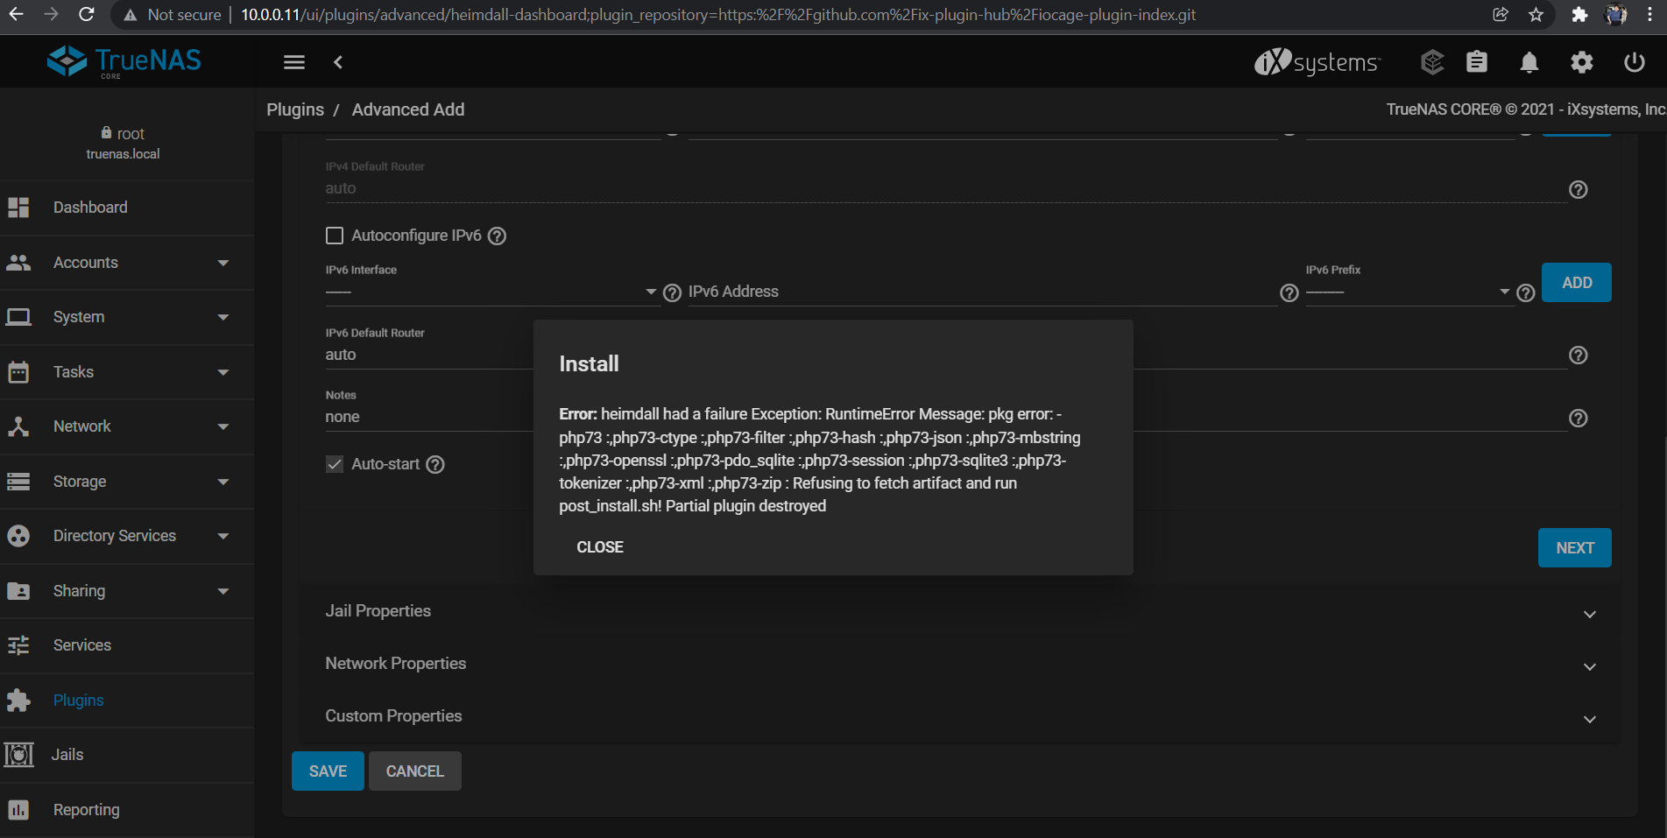1667x838 pixels.
Task: Open browser extensions puzzle icon
Action: pyautogui.click(x=1579, y=14)
